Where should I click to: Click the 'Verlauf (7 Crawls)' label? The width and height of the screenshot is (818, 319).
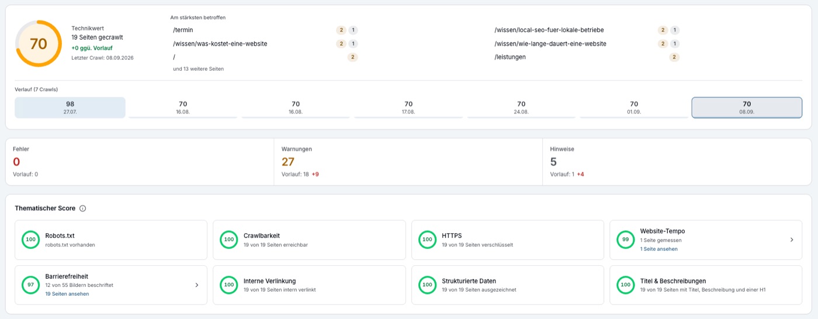click(x=36, y=89)
